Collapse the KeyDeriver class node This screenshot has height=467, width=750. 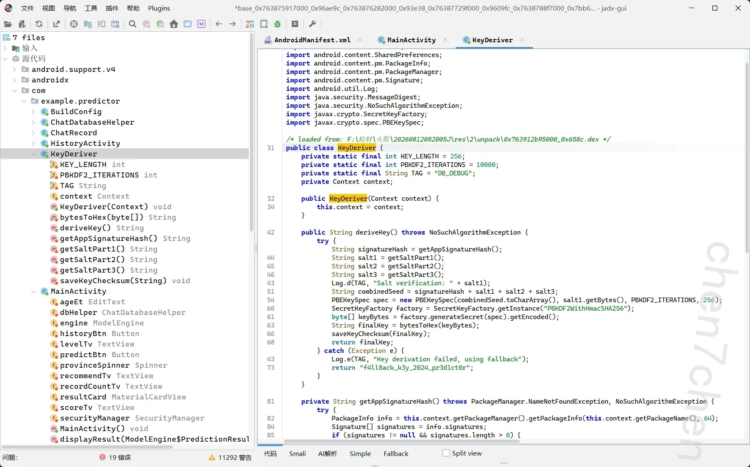pos(34,154)
